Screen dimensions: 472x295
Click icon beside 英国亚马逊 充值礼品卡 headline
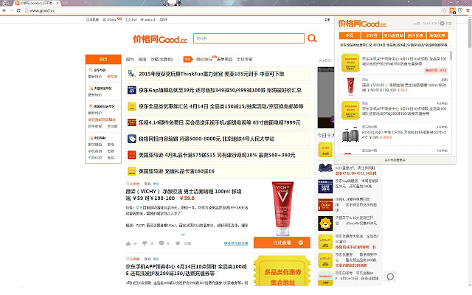click(x=132, y=171)
